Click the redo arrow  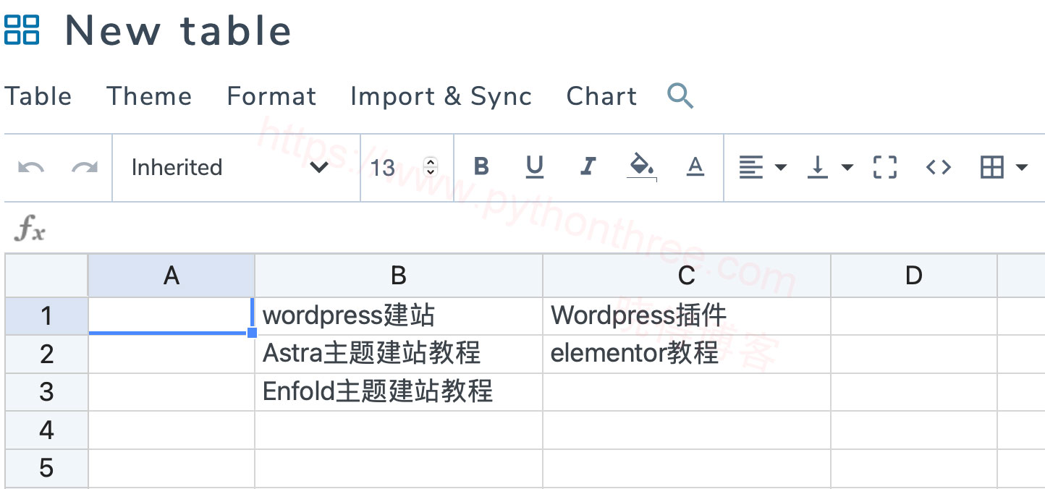[85, 168]
